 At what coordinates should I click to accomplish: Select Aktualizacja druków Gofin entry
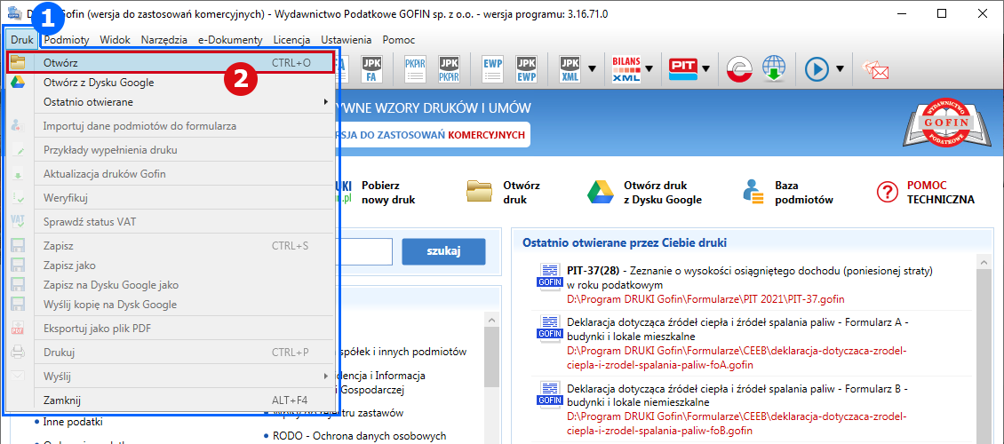pos(171,174)
